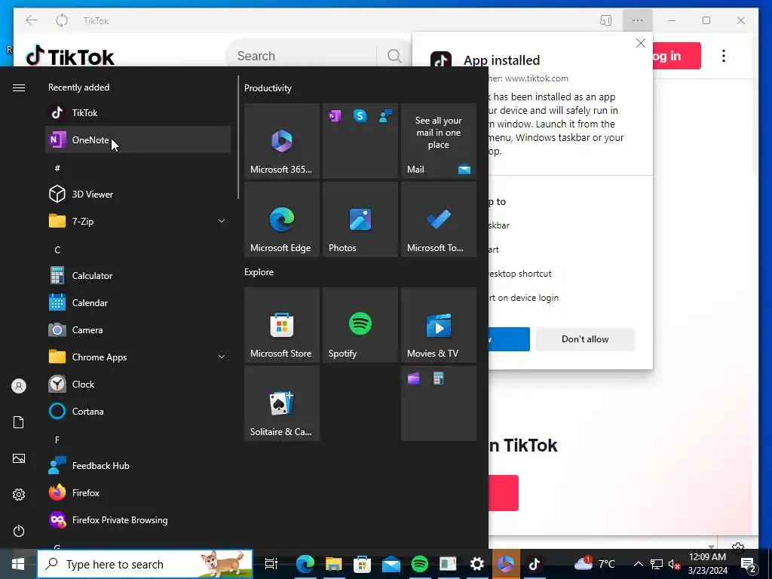Open File Explorer from the taskbar
Screen dimensions: 772x579
click(x=333, y=564)
